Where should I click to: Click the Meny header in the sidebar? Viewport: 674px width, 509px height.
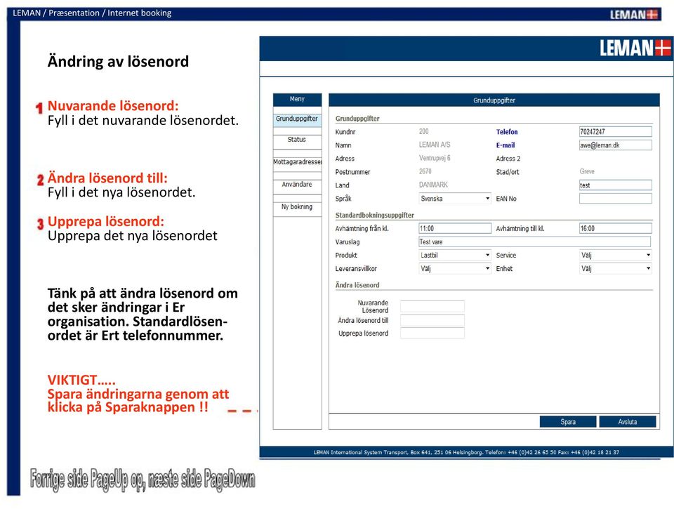coord(297,99)
